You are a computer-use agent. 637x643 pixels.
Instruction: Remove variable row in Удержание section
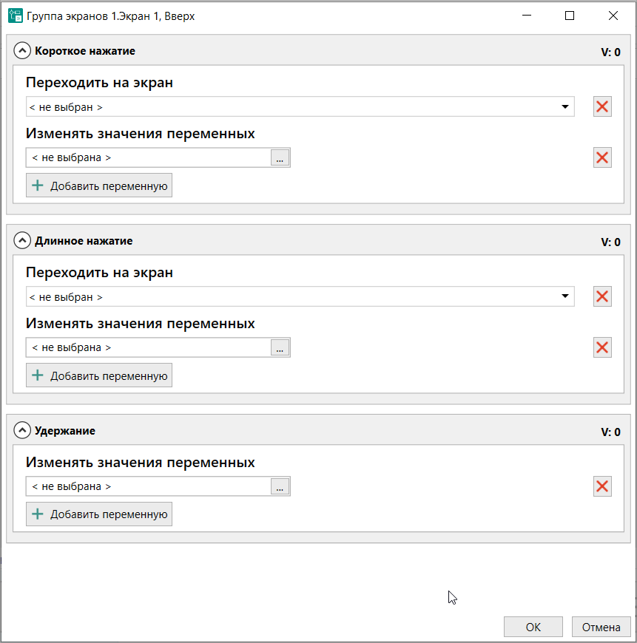(602, 486)
